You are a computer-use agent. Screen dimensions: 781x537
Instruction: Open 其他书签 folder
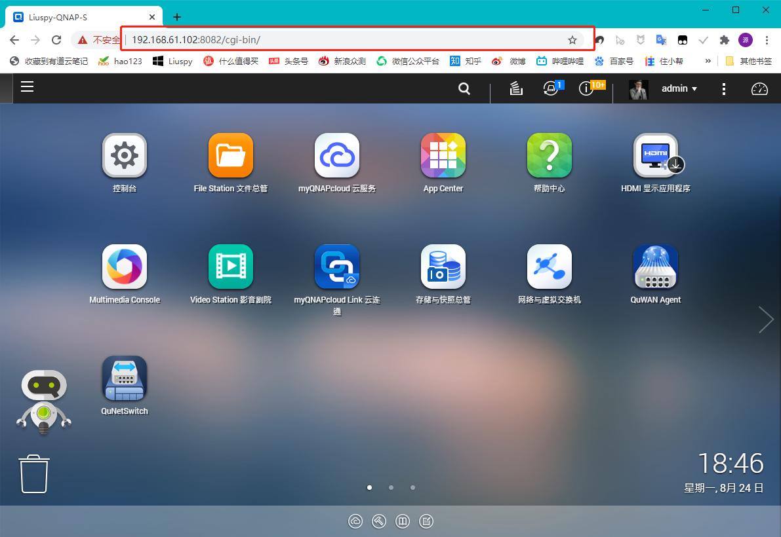749,61
